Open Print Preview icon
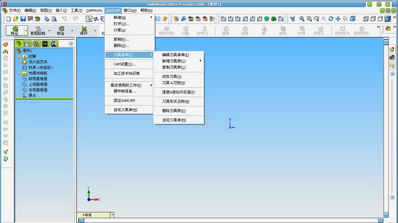Viewport: 398px width, 223px height. click(x=54, y=19)
